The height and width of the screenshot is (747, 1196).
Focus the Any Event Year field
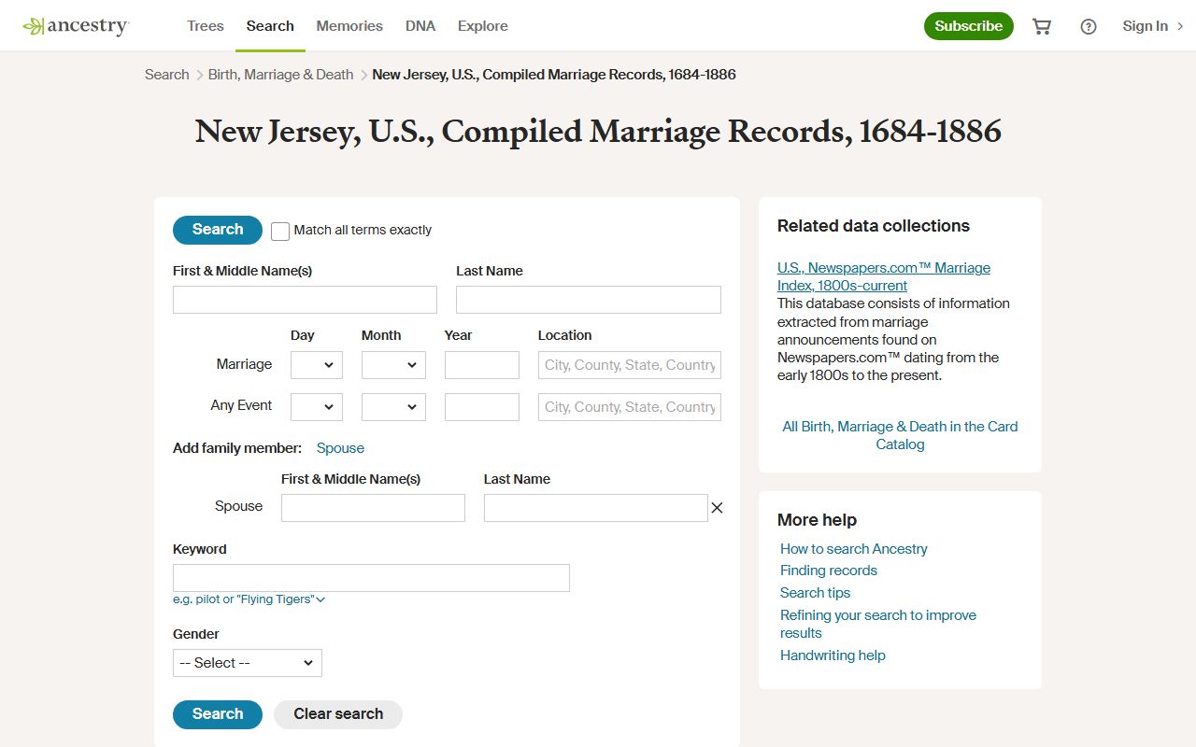pos(482,407)
